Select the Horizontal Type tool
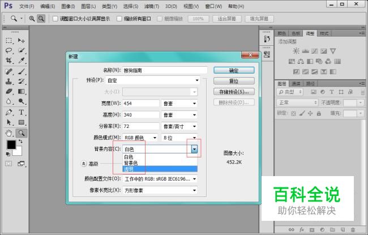This screenshot has height=235, width=368. (22, 112)
